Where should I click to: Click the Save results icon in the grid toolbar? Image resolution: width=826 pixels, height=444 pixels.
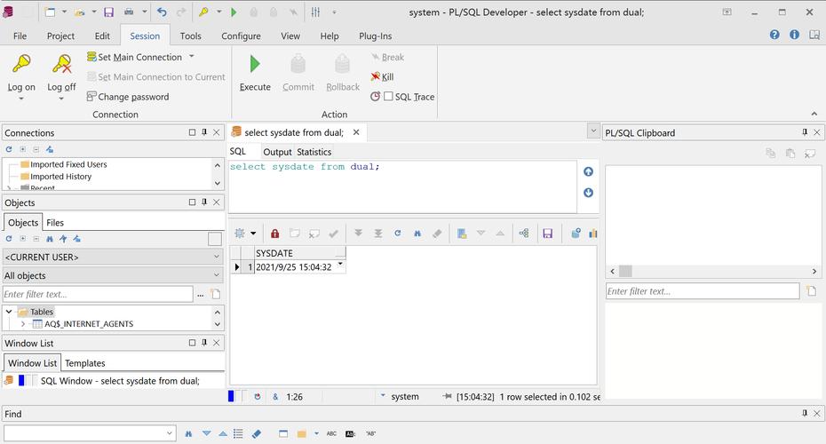547,234
